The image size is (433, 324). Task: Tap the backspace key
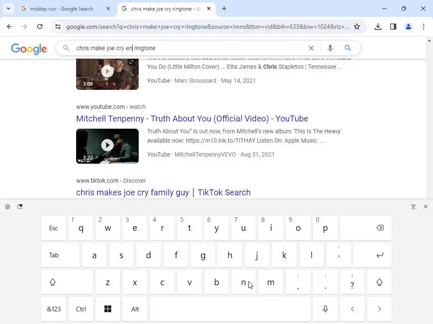click(366, 228)
